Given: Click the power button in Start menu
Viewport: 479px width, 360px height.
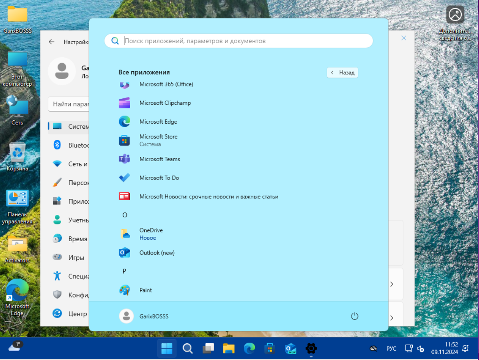Looking at the screenshot, I should (354, 316).
